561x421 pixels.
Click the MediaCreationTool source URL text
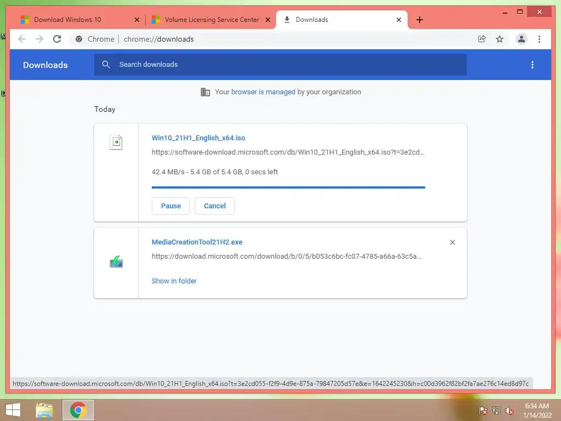(x=286, y=257)
